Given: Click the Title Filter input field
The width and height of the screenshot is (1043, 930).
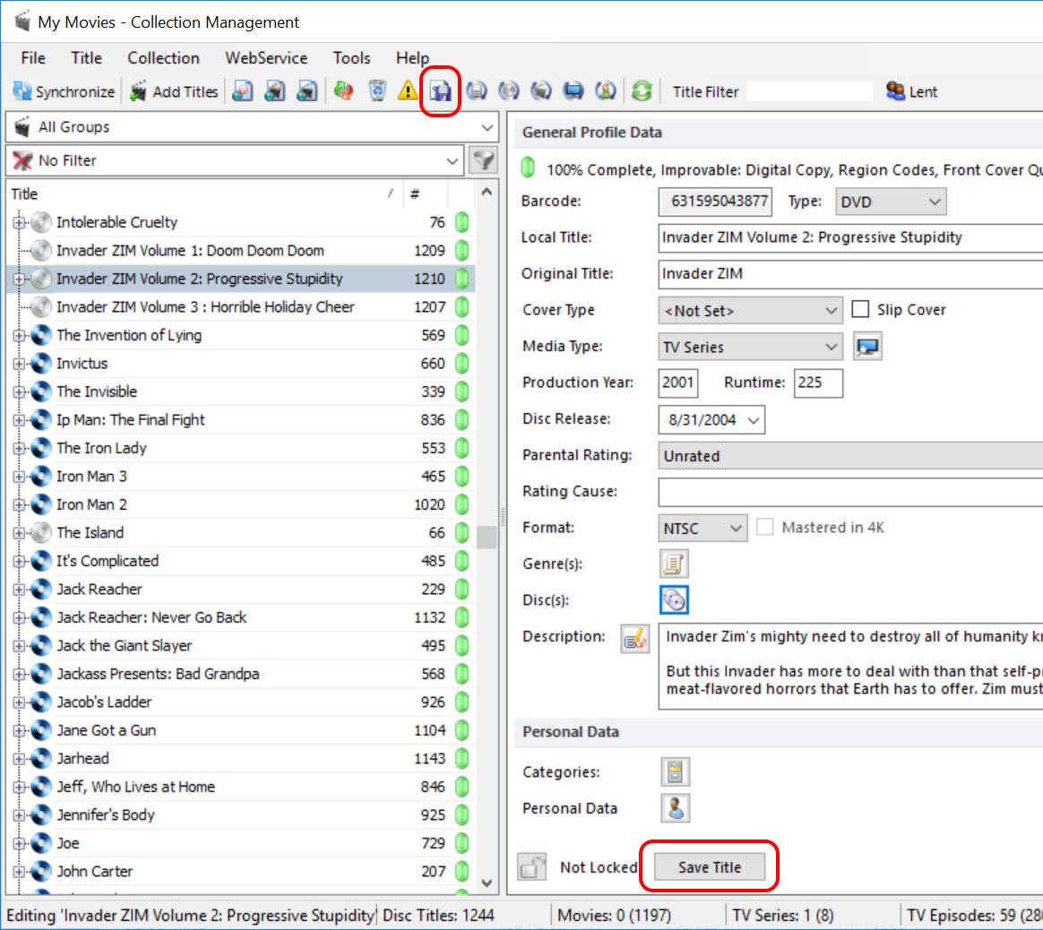Looking at the screenshot, I should (809, 91).
